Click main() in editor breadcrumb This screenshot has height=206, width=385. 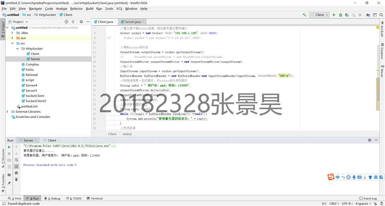127,134
